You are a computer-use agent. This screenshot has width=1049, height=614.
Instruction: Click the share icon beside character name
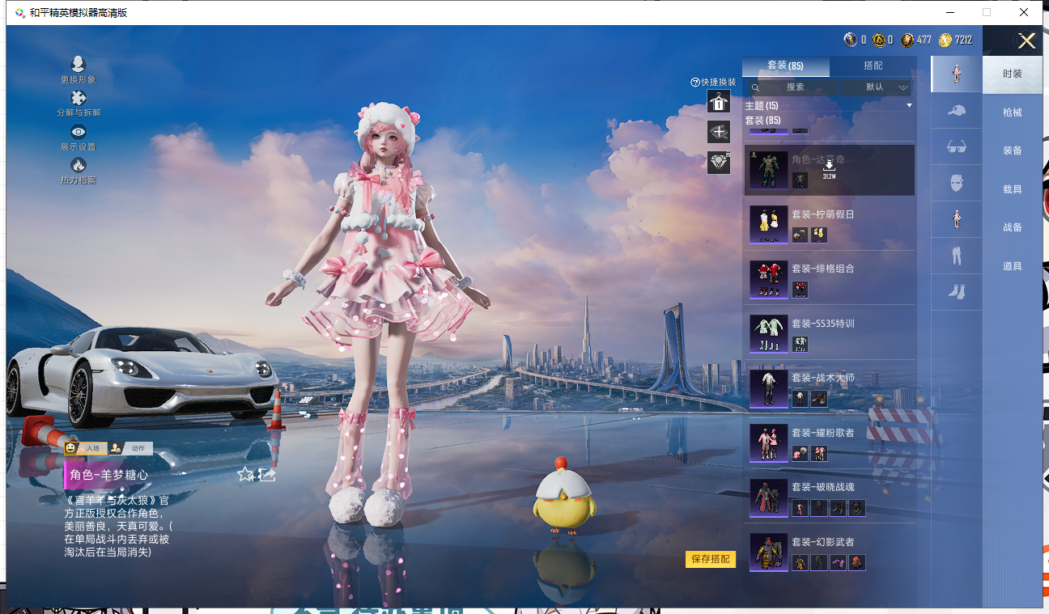267,475
